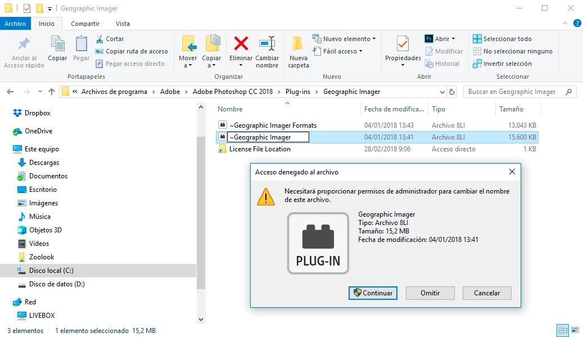Click the Historial button
This screenshot has height=337, width=583.
pyautogui.click(x=442, y=64)
